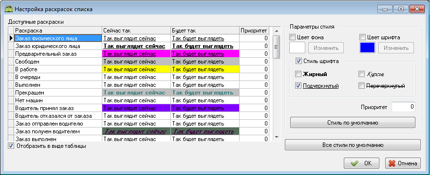The image size is (430, 175).
Task: Click the table scrollbar up arrow
Action: pos(277,31)
